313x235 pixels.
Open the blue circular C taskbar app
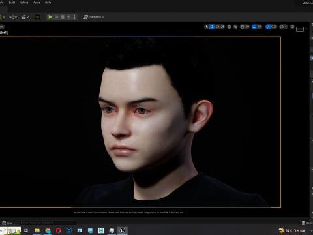(69, 230)
